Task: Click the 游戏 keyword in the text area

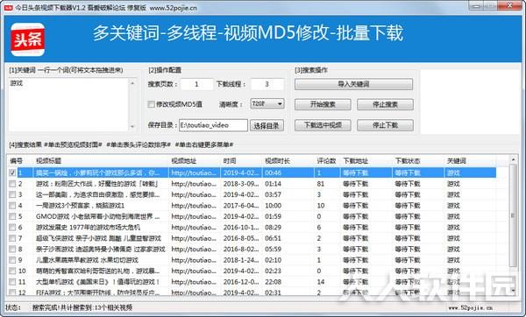Action: pos(17,83)
